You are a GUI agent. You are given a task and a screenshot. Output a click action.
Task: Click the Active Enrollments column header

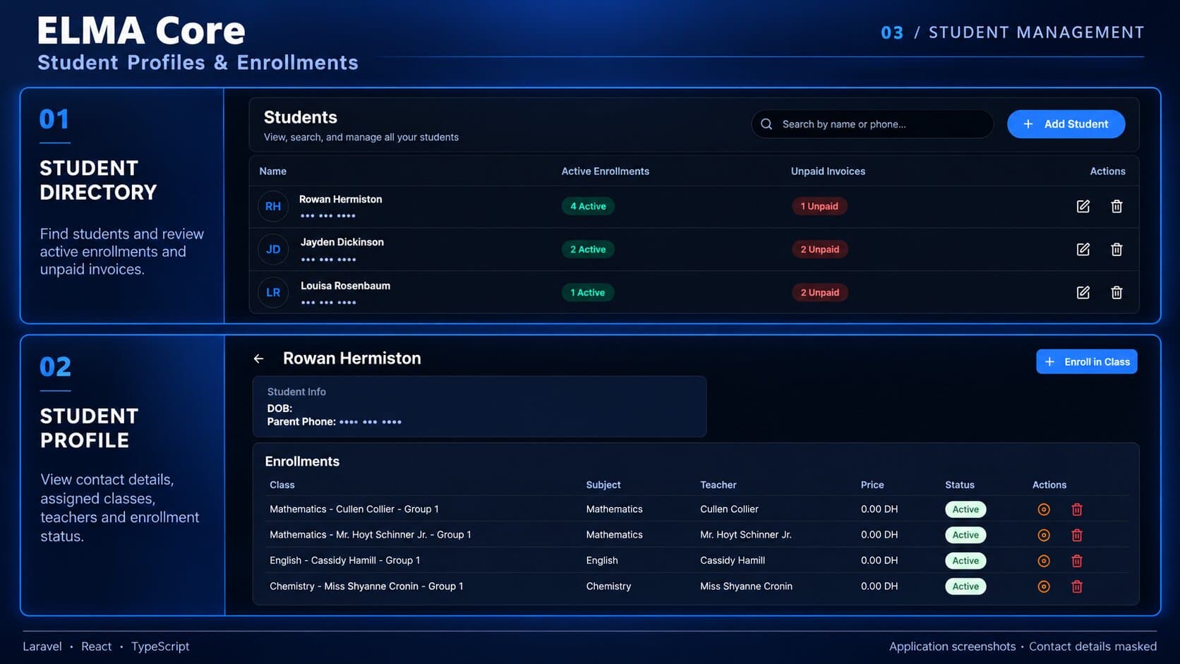(605, 171)
